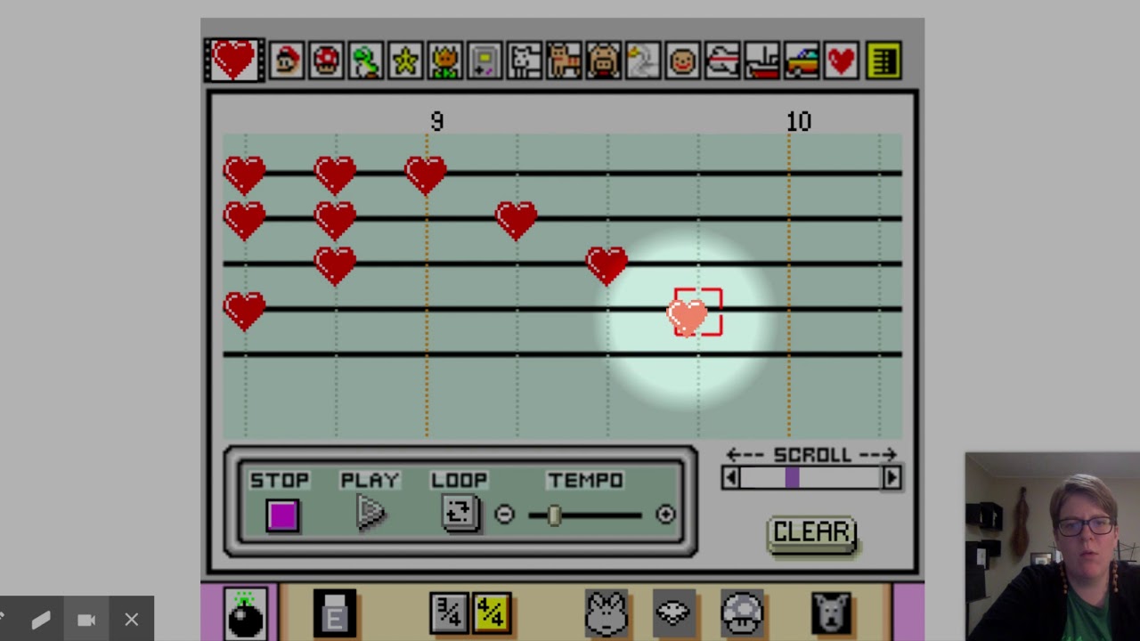
Task: Click the purple scroll position thumb
Action: click(x=792, y=478)
